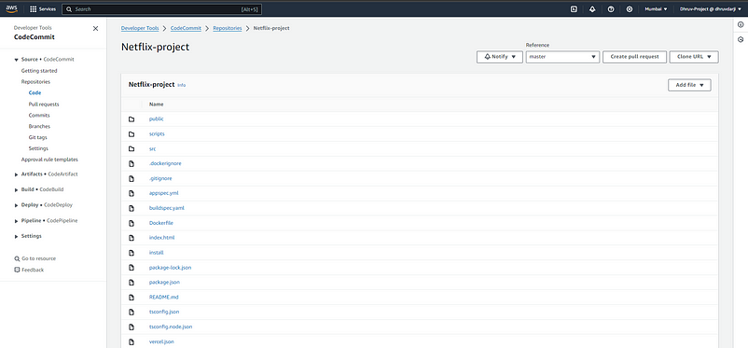The image size is (748, 348).
Task: Click the src folder icon
Action: click(132, 149)
